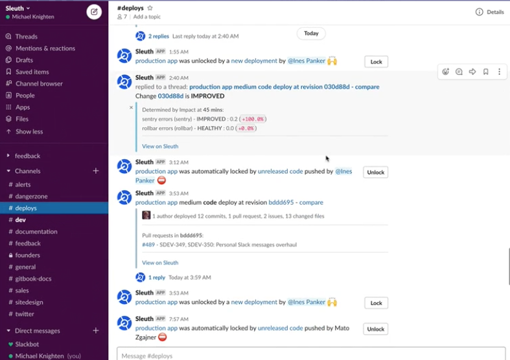Open the #sitedesign channel
The height and width of the screenshot is (360, 510).
pos(54,302)
